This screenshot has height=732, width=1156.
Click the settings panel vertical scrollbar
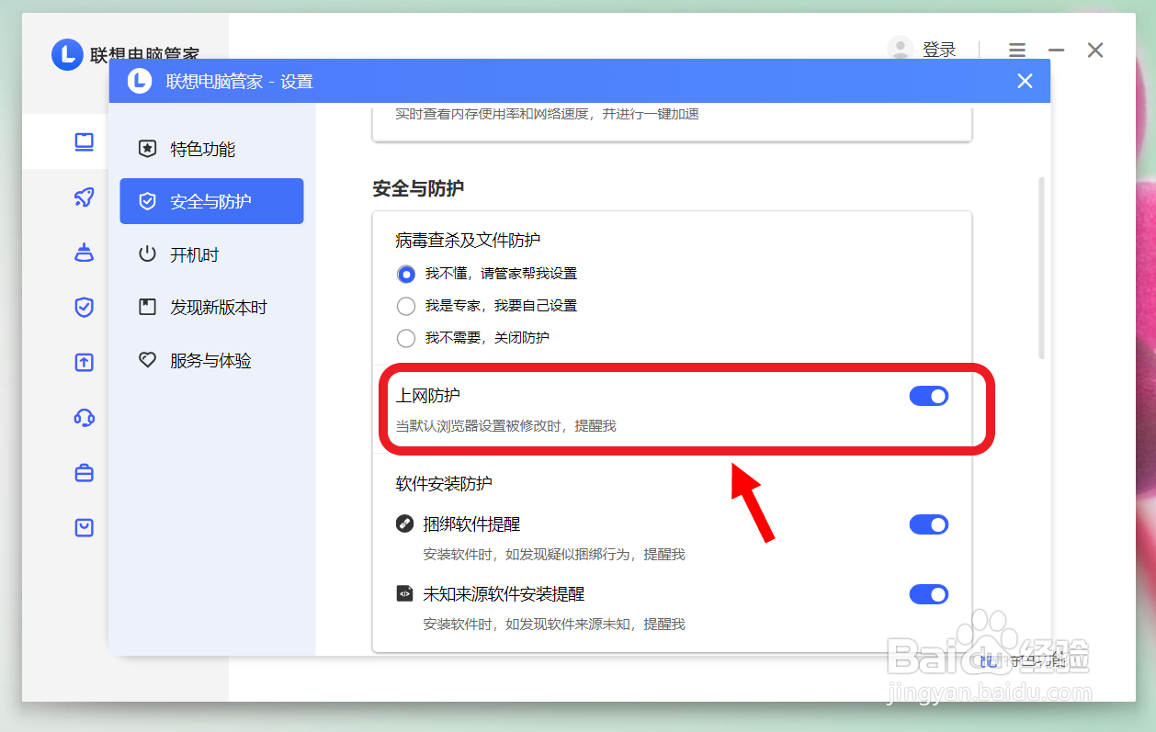(1041, 268)
